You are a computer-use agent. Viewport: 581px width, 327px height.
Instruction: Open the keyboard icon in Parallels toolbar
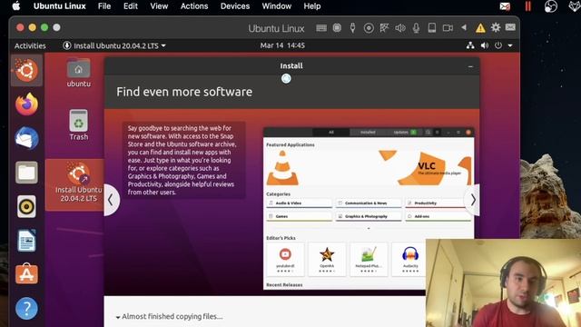tap(321, 28)
